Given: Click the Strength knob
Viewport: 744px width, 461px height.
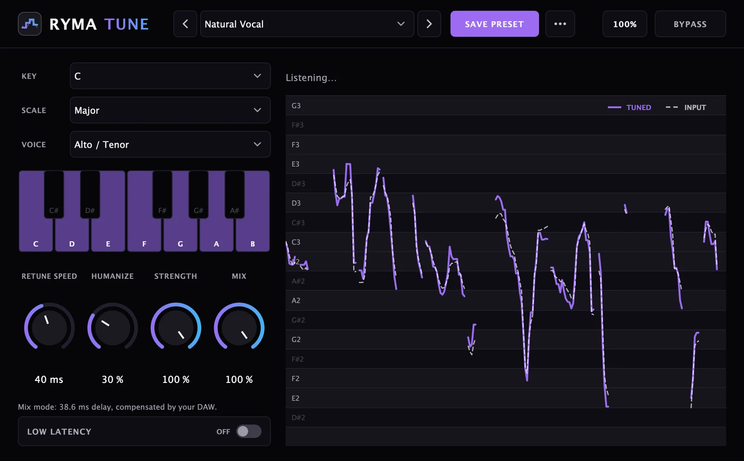Looking at the screenshot, I should pyautogui.click(x=176, y=327).
